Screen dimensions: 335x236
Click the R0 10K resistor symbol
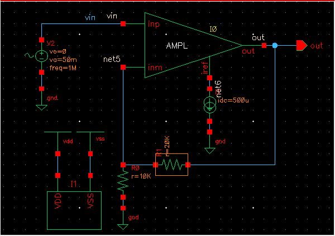coord(123,181)
